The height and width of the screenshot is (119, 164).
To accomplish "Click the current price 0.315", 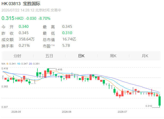I will click(x=8, y=18).
